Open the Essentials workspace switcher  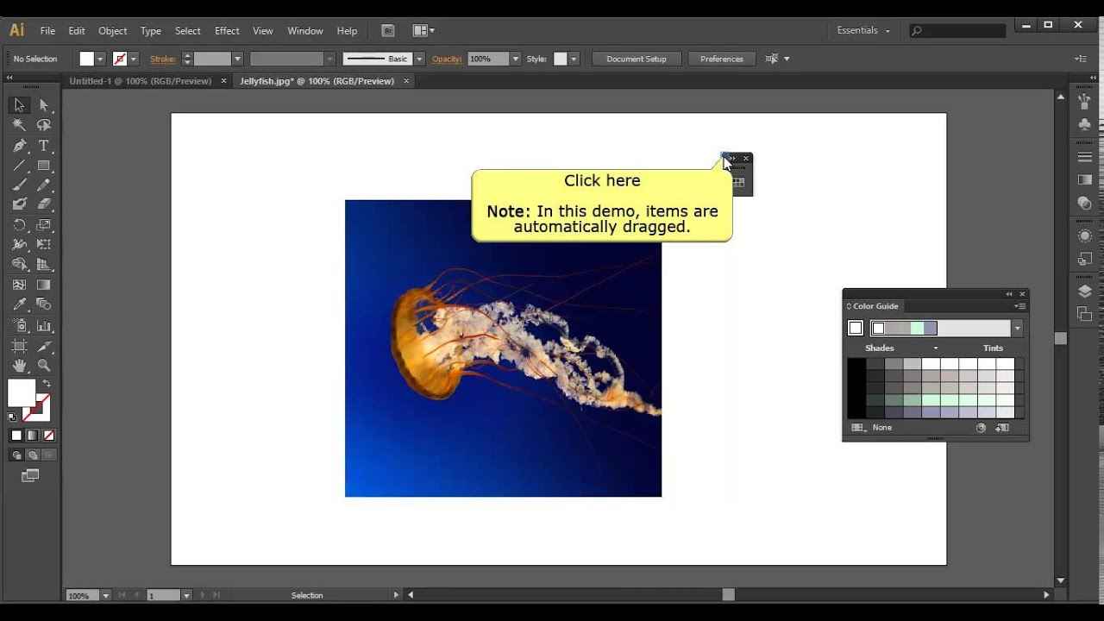click(x=862, y=31)
